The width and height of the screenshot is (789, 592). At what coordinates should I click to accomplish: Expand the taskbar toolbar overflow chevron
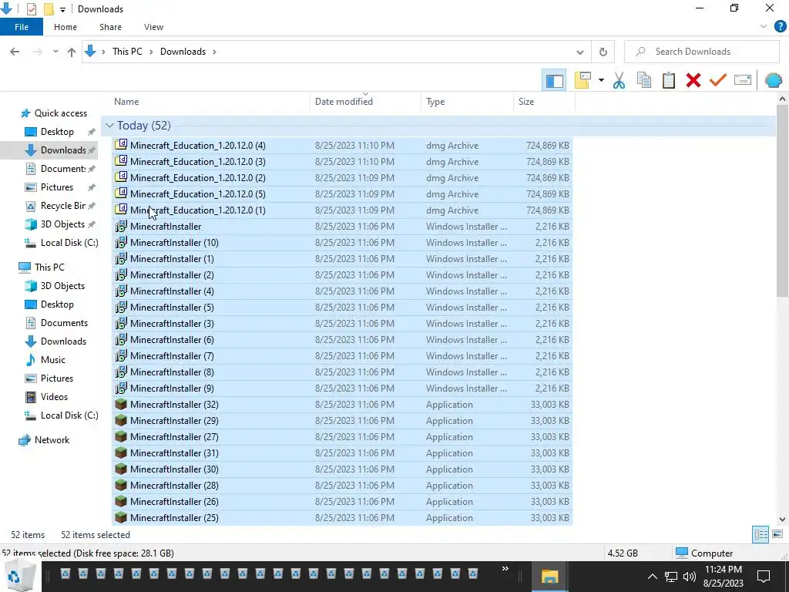505,569
